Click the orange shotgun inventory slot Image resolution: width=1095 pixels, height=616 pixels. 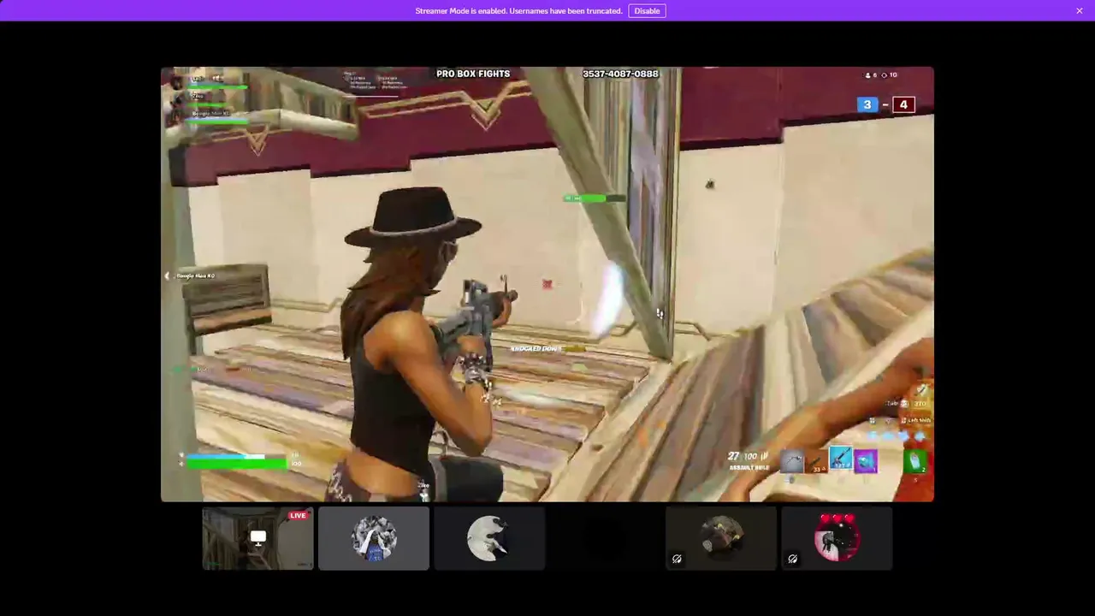click(817, 461)
